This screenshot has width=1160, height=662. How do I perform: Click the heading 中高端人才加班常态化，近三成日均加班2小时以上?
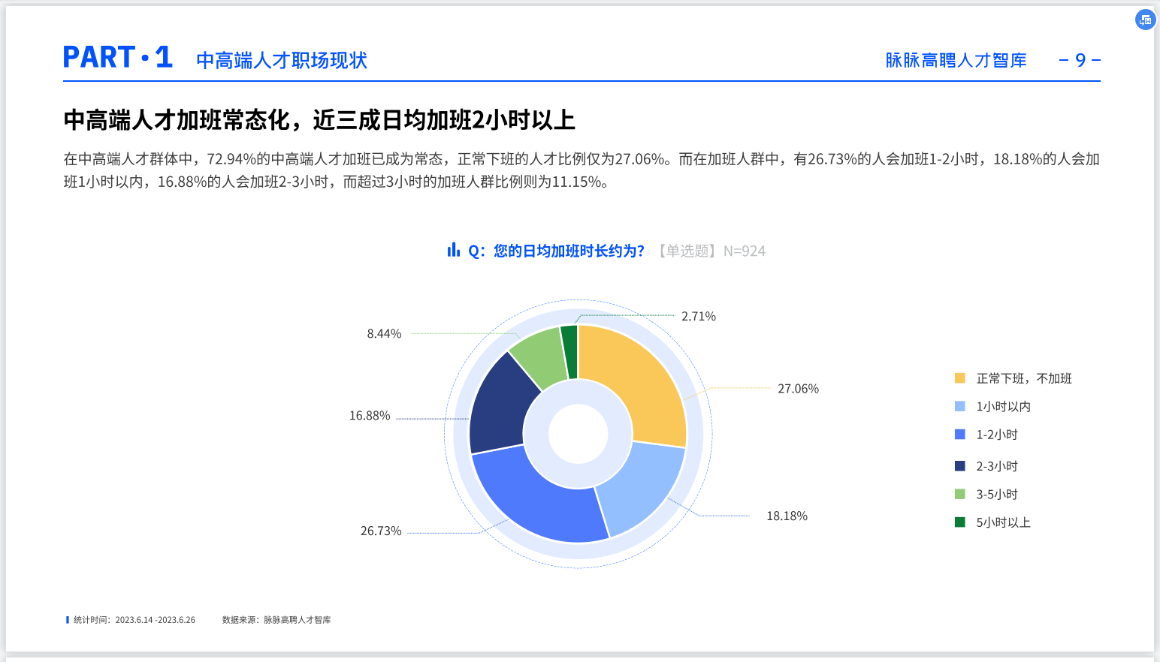(319, 120)
